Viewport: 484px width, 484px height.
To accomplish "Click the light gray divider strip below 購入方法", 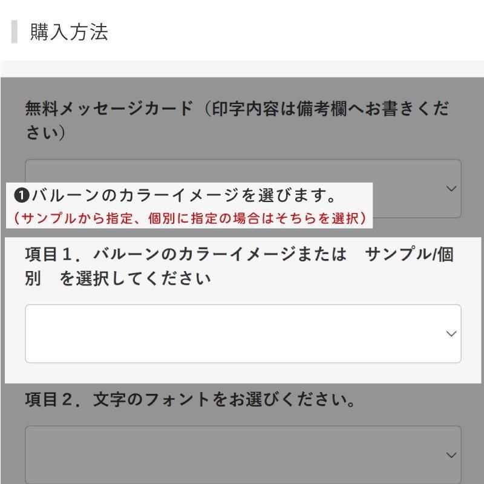I will click(242, 68).
